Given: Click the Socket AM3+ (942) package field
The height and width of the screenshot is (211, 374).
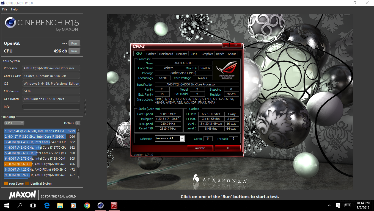Looking at the screenshot, I should [x=183, y=73].
